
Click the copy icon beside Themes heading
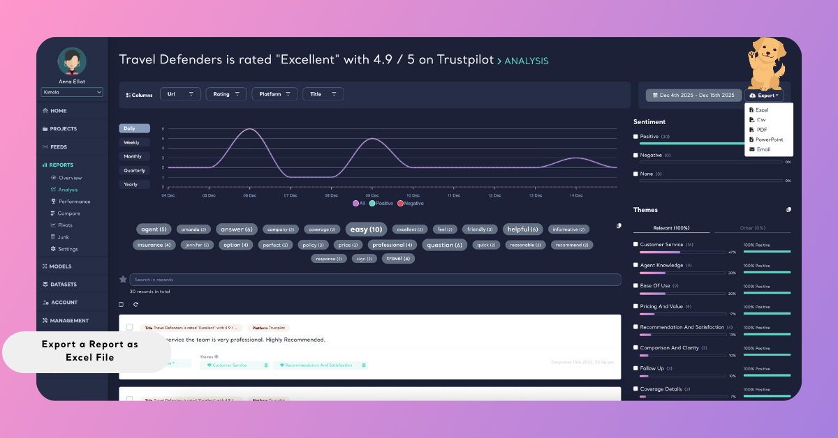[x=788, y=210]
